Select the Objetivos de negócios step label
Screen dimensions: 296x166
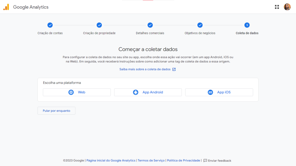(200, 33)
